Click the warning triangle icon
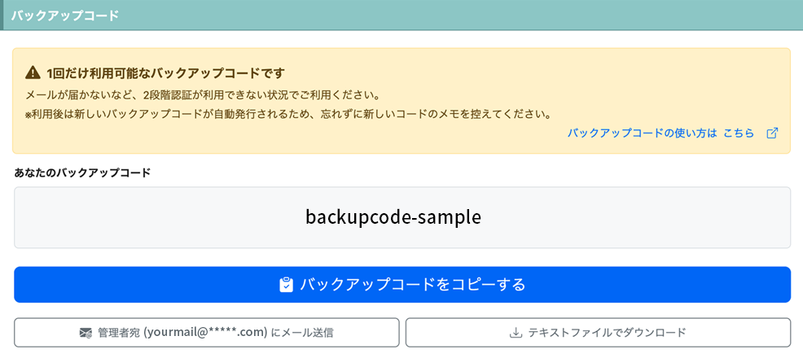The image size is (803, 358). (x=33, y=73)
